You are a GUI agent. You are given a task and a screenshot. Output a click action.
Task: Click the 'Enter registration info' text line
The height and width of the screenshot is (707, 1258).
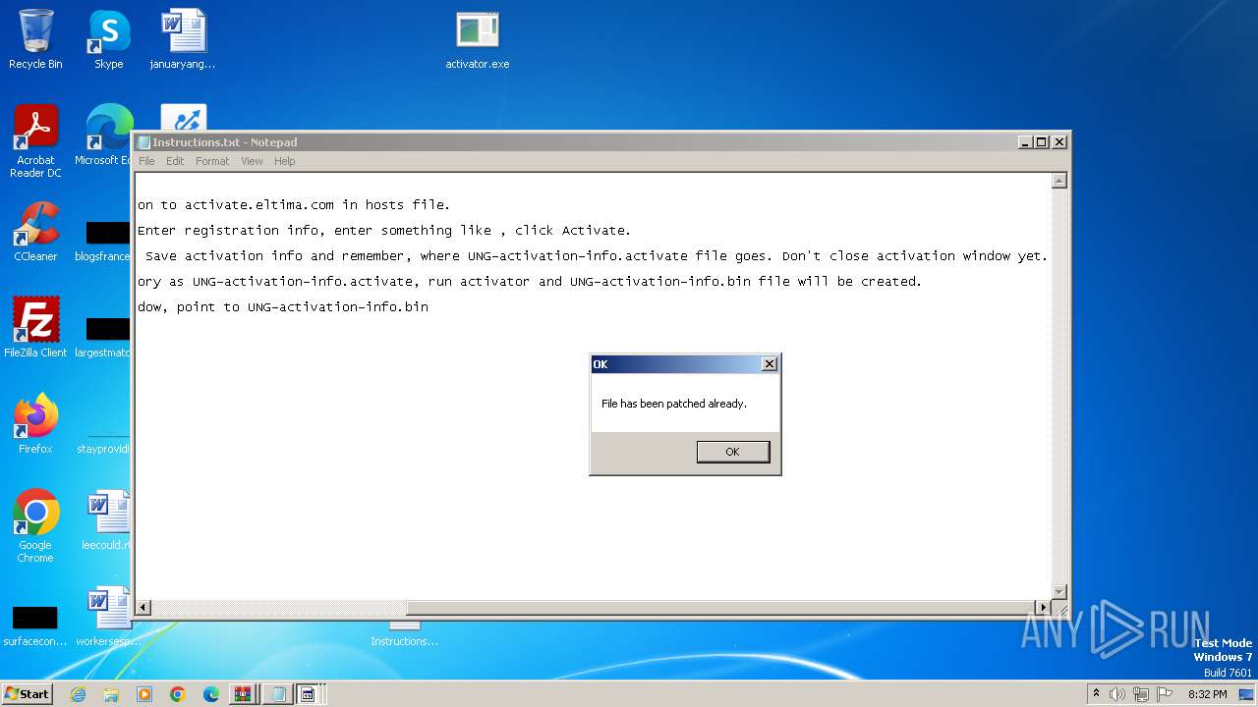pyautogui.click(x=384, y=231)
